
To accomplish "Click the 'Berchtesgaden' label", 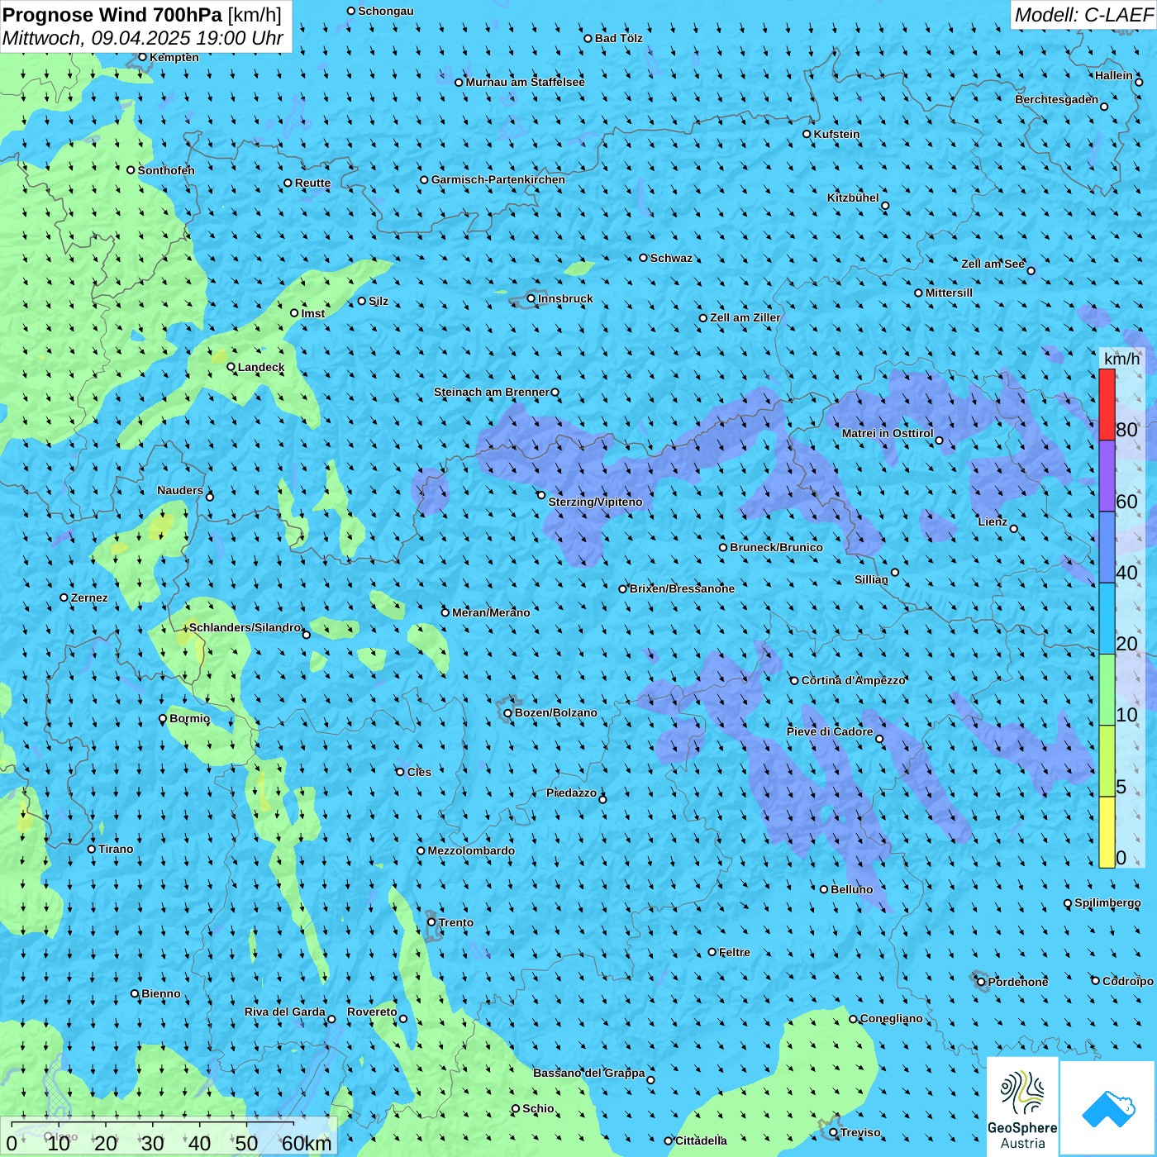I will tap(1057, 99).
